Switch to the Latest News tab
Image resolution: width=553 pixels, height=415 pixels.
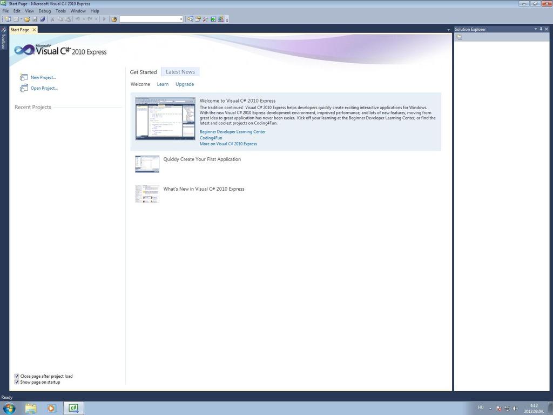click(180, 72)
